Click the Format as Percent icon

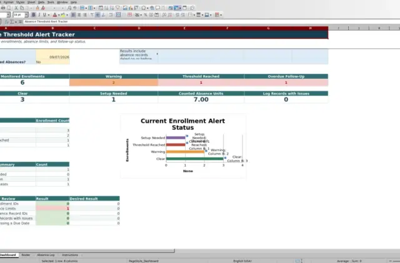[x=146, y=15]
